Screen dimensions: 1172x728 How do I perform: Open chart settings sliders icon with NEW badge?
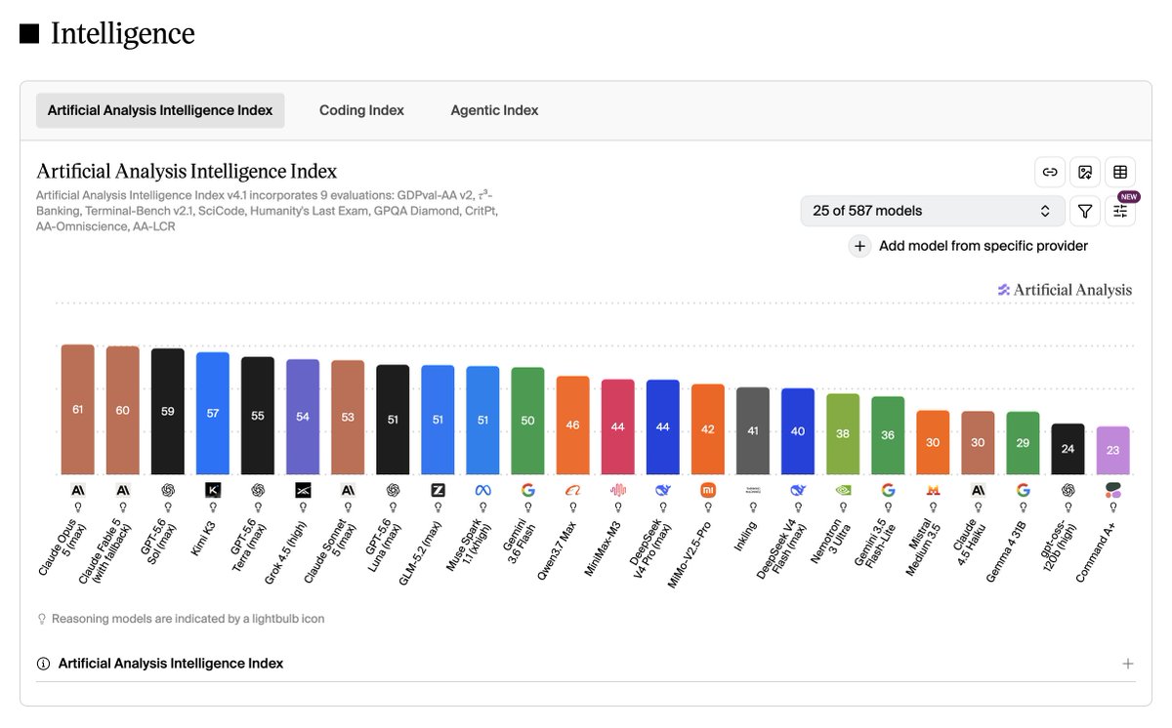[x=1120, y=211]
